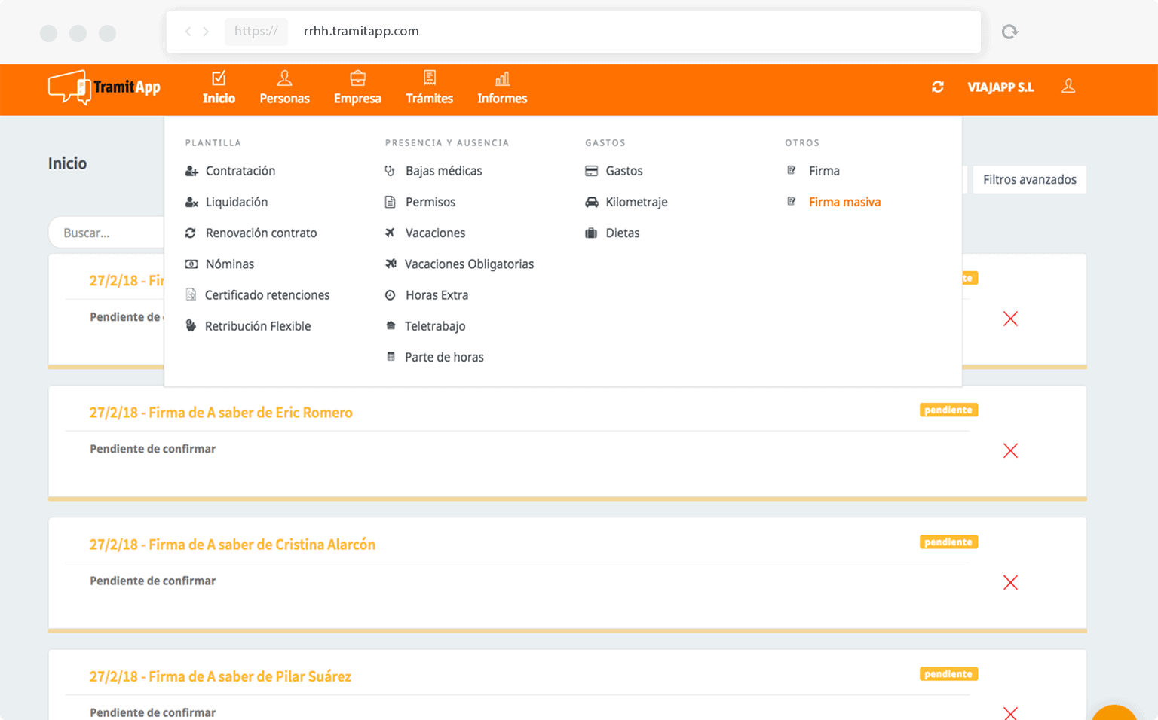Open Retribución Flexible entry
The image size is (1158, 720).
258,326
